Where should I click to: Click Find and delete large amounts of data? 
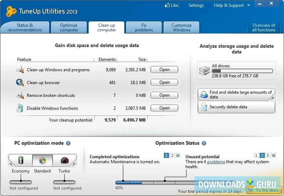click(236, 94)
